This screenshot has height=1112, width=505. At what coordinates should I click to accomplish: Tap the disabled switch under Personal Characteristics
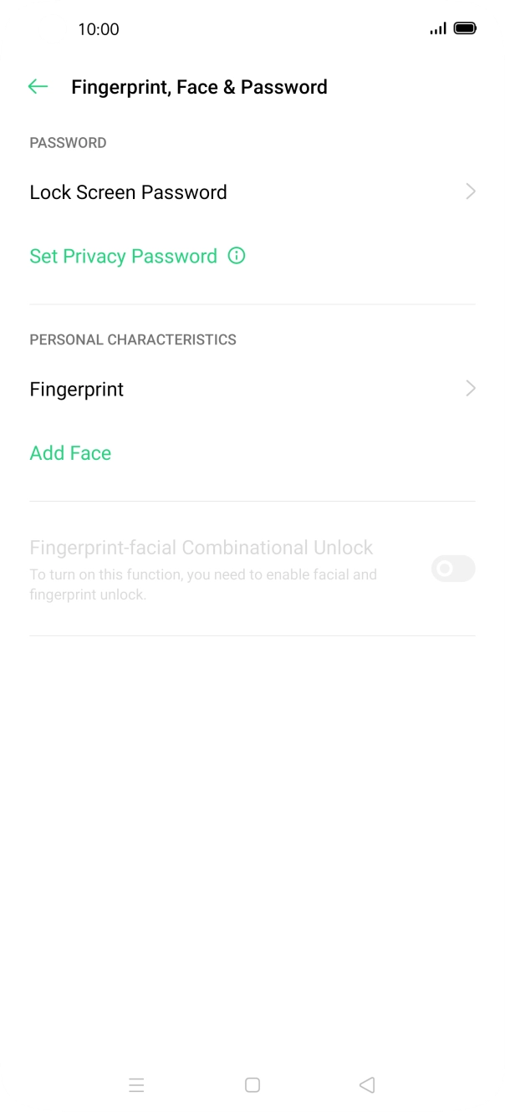[x=452, y=569]
